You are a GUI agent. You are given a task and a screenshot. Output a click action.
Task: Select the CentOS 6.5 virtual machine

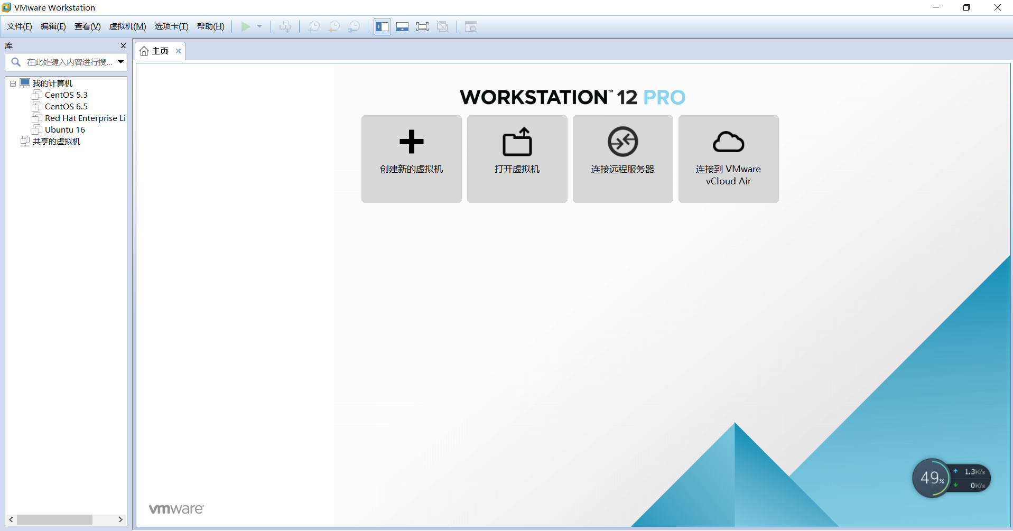pyautogui.click(x=66, y=106)
